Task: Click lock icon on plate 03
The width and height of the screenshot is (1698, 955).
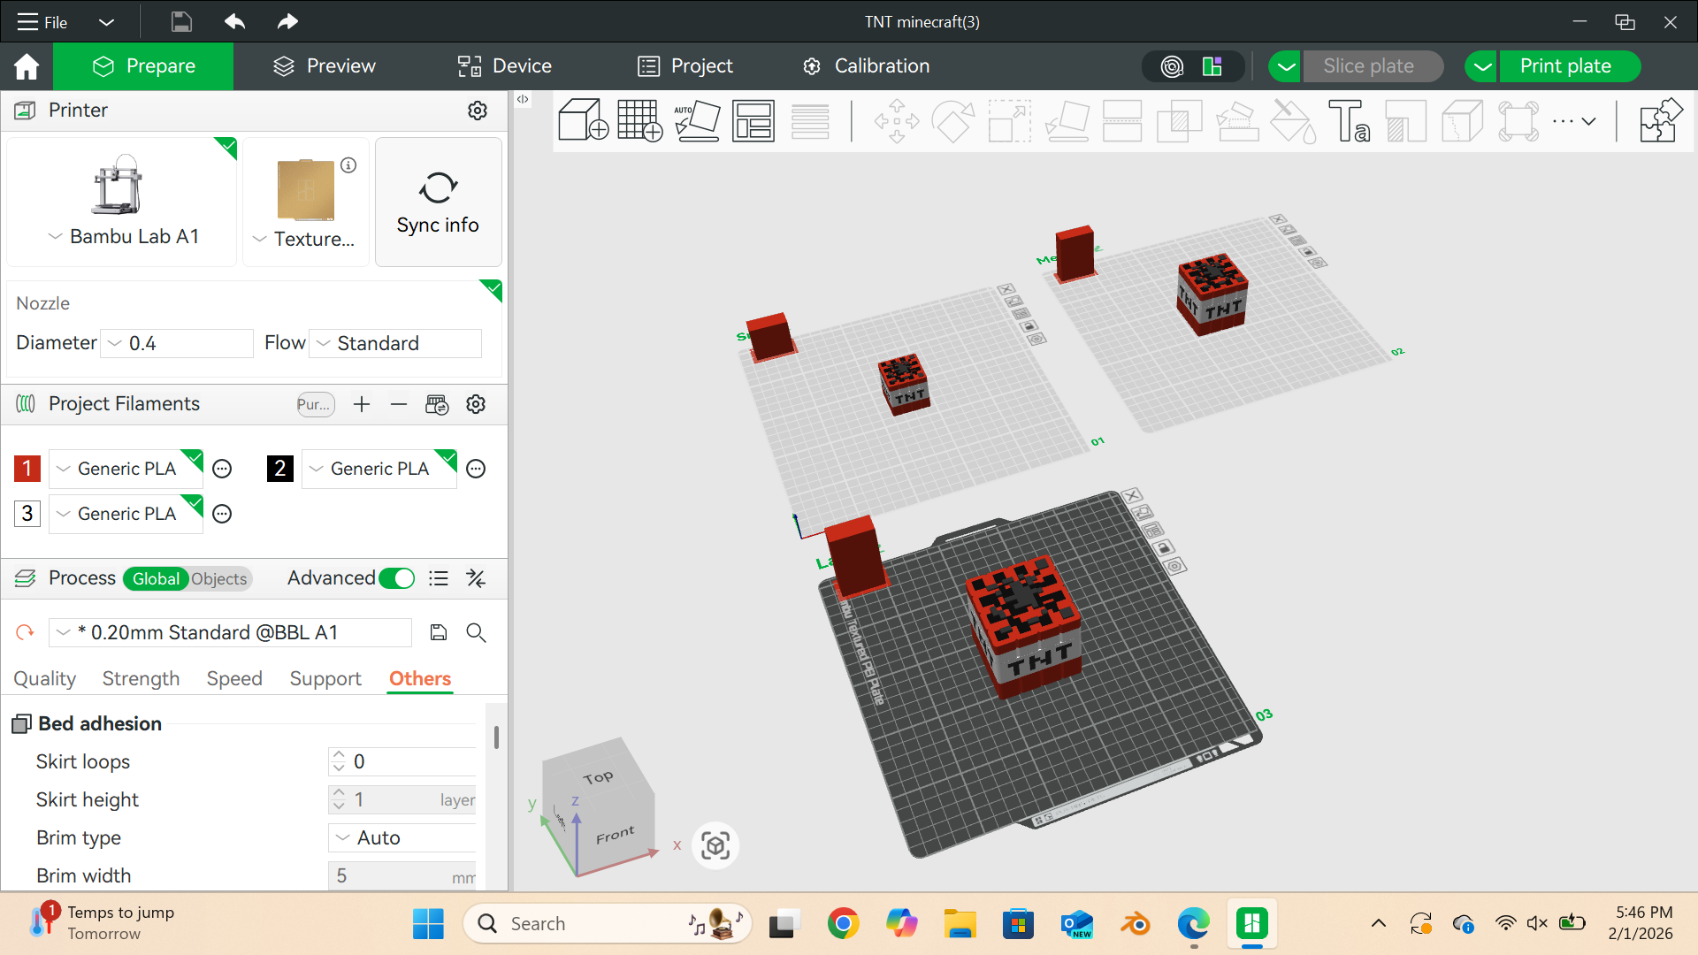Action: pyautogui.click(x=1166, y=548)
